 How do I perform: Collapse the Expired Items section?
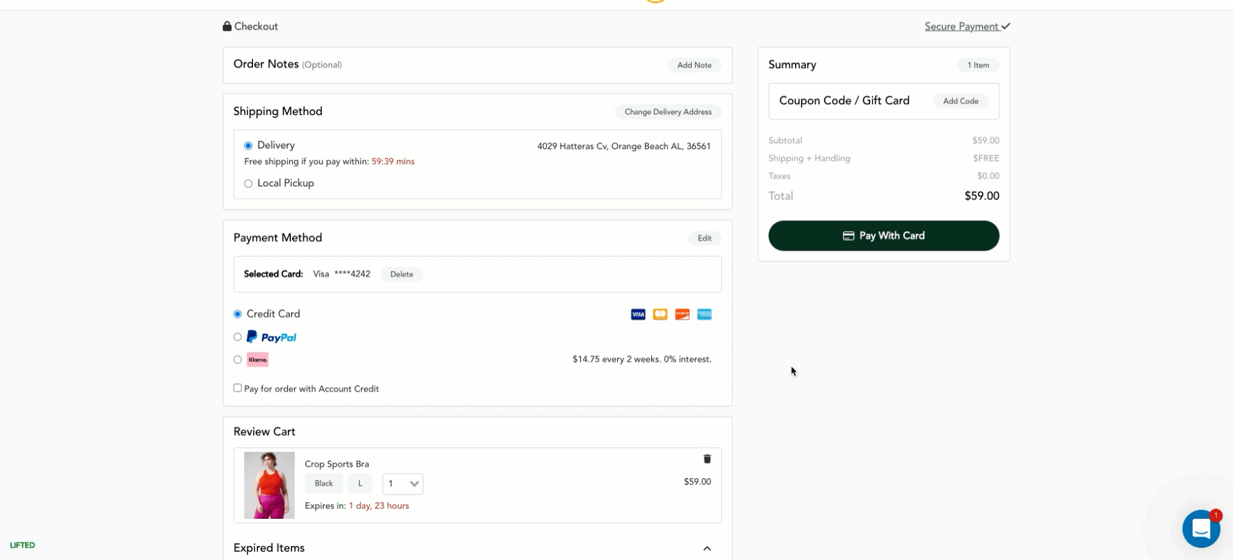707,548
